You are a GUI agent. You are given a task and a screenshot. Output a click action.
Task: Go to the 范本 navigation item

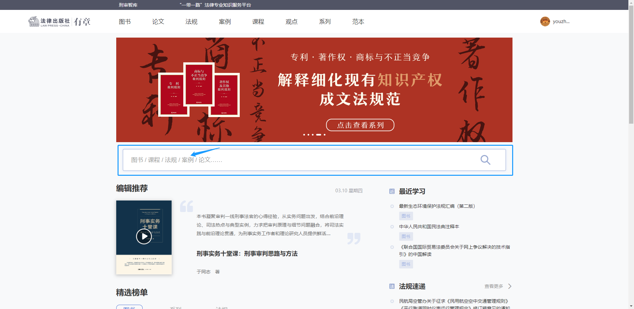click(x=358, y=22)
